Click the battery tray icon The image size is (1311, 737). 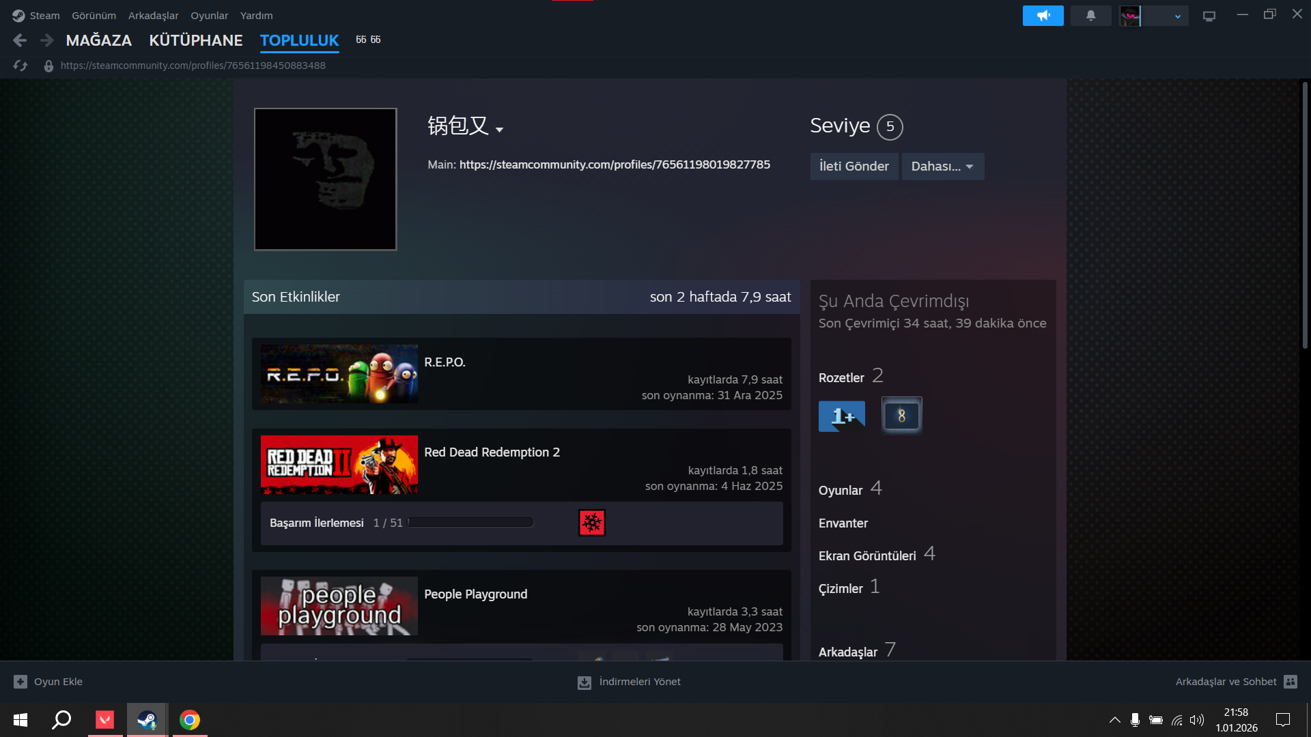tap(1156, 720)
